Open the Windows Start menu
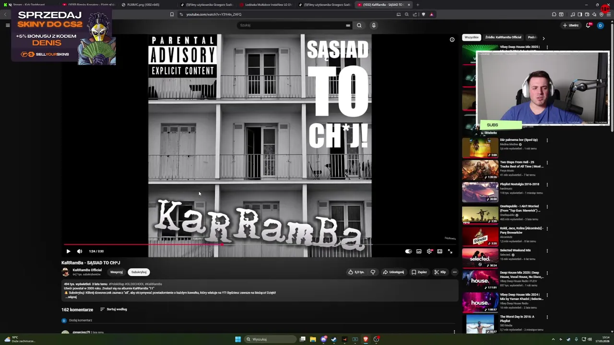Screen dimensions: 614x345 [x=238, y=339]
